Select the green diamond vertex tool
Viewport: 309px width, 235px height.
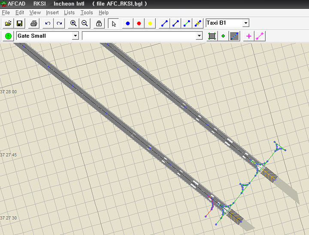tap(223, 36)
